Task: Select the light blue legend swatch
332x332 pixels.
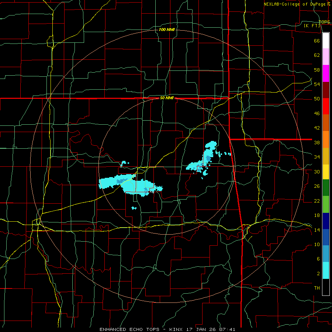Action: [x=326, y=254]
